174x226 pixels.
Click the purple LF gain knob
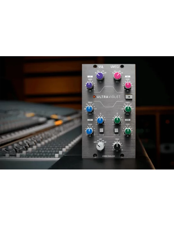pos(89,85)
